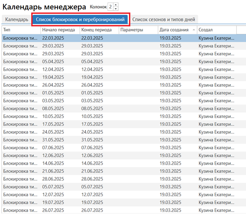
Task: Click the sort arrow in Дата создания header
Action: 193,30
